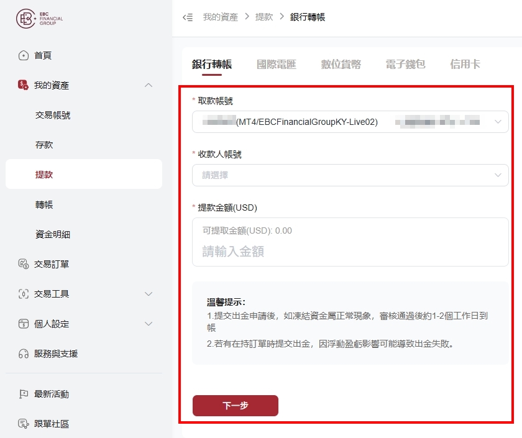Image resolution: width=522 pixels, height=438 pixels.
Task: Open the 取款帳號 account dropdown
Action: tap(350, 122)
